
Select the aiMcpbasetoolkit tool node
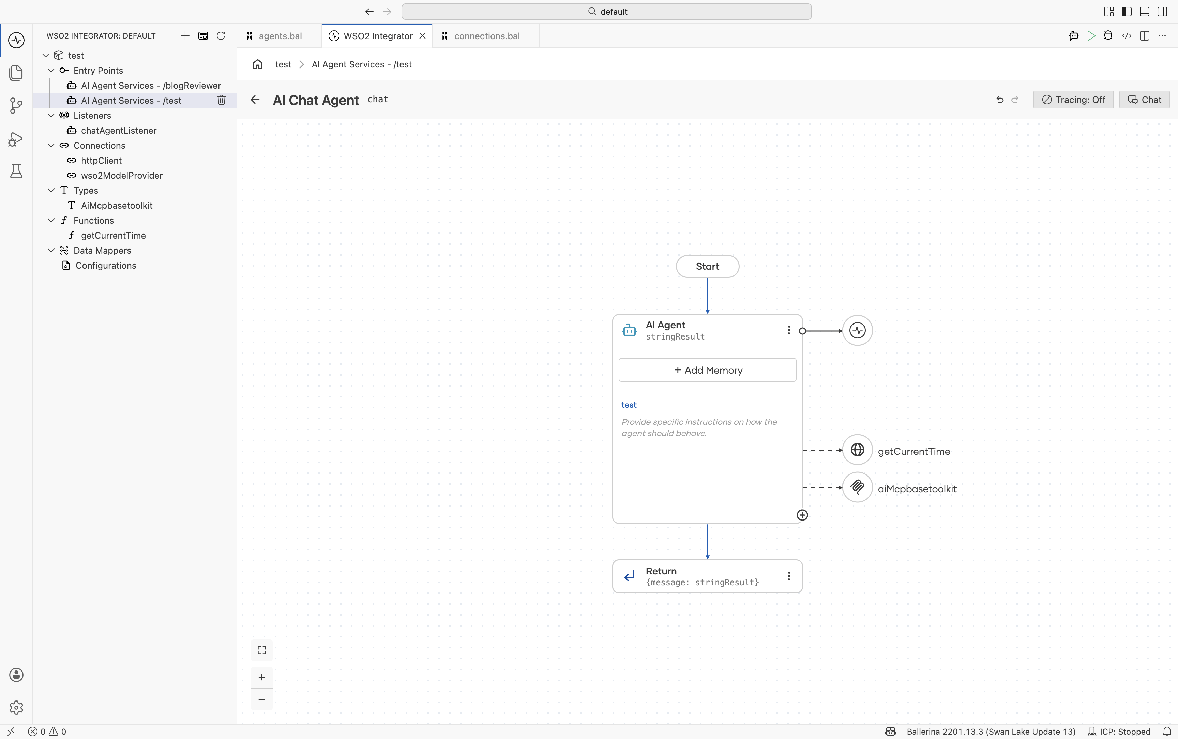857,487
